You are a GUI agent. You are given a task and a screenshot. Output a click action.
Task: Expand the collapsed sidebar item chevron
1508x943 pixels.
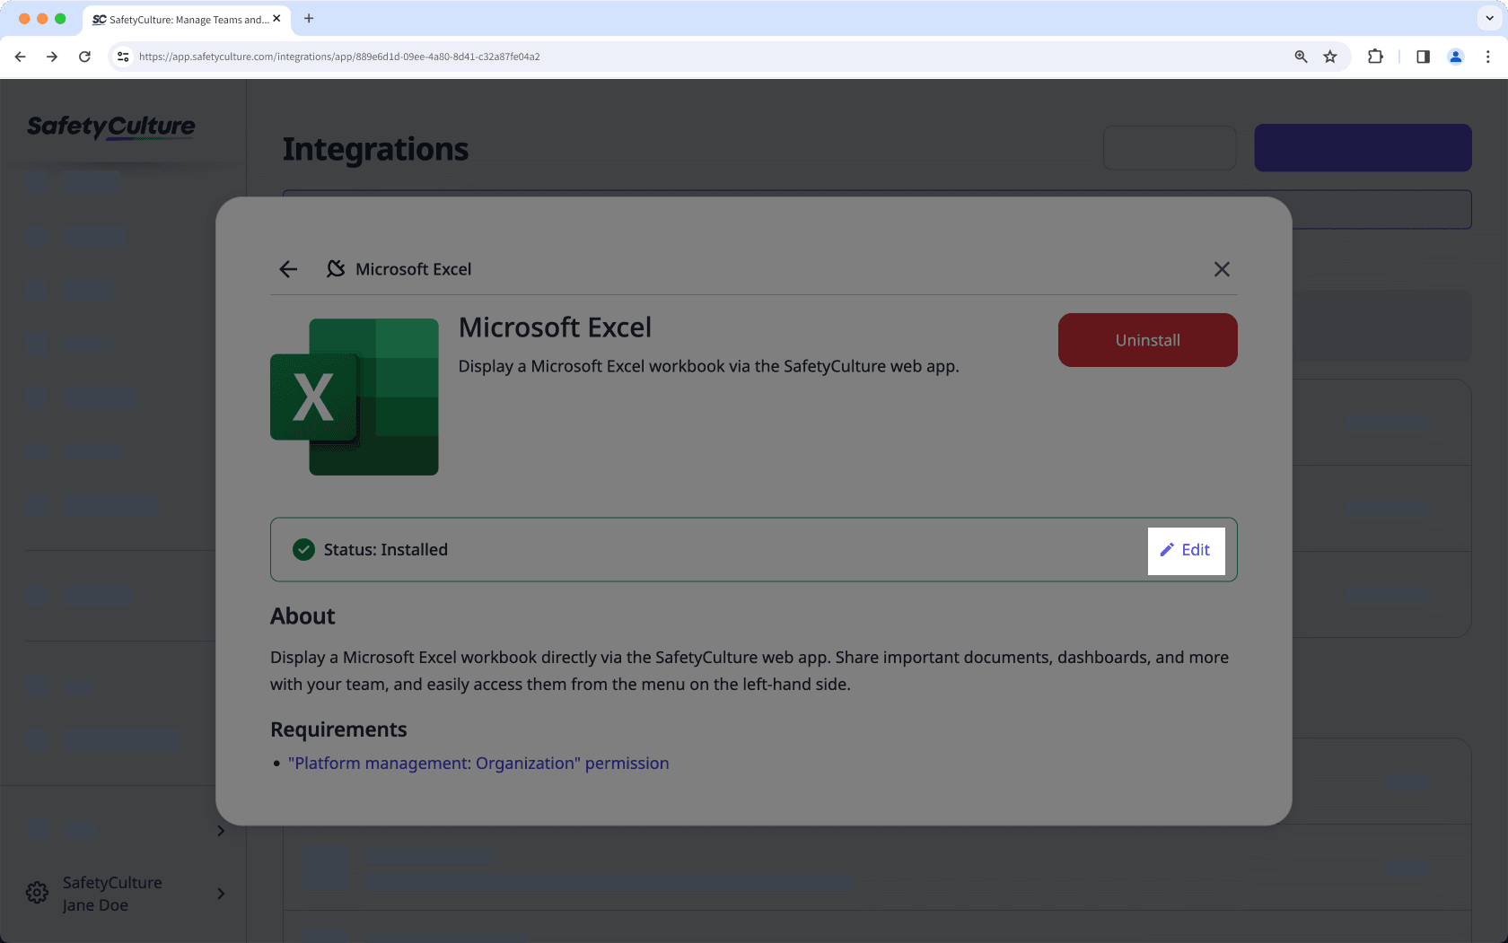[220, 830]
